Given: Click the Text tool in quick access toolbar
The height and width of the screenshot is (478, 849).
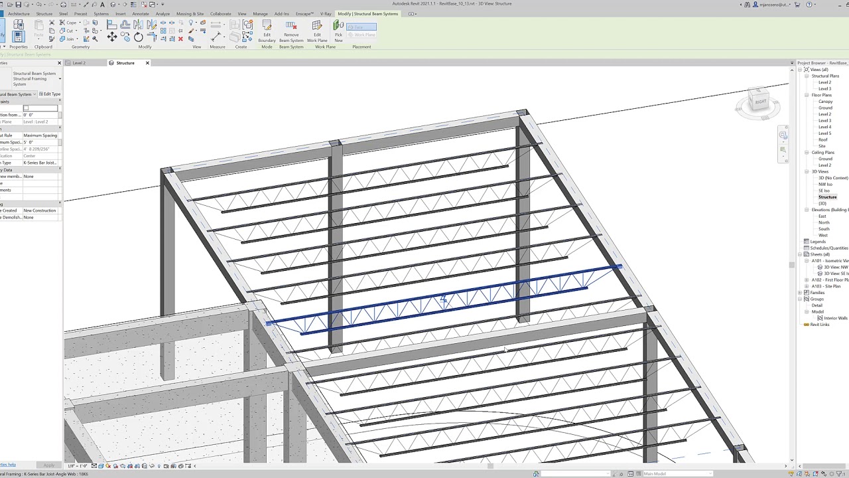Looking at the screenshot, I should pyautogui.click(x=102, y=5).
